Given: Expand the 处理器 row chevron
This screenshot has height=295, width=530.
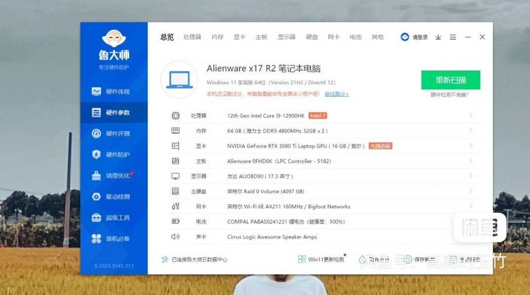Looking at the screenshot, I should [x=471, y=115].
